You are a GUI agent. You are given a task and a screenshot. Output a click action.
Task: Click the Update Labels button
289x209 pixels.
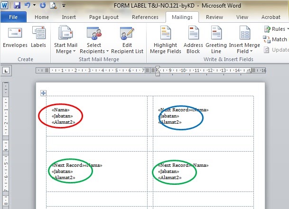coord(276,50)
